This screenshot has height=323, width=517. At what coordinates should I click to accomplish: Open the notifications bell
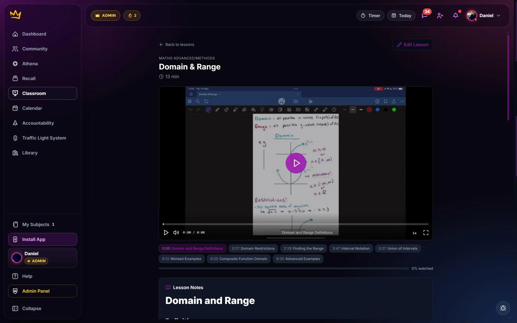pyautogui.click(x=456, y=16)
